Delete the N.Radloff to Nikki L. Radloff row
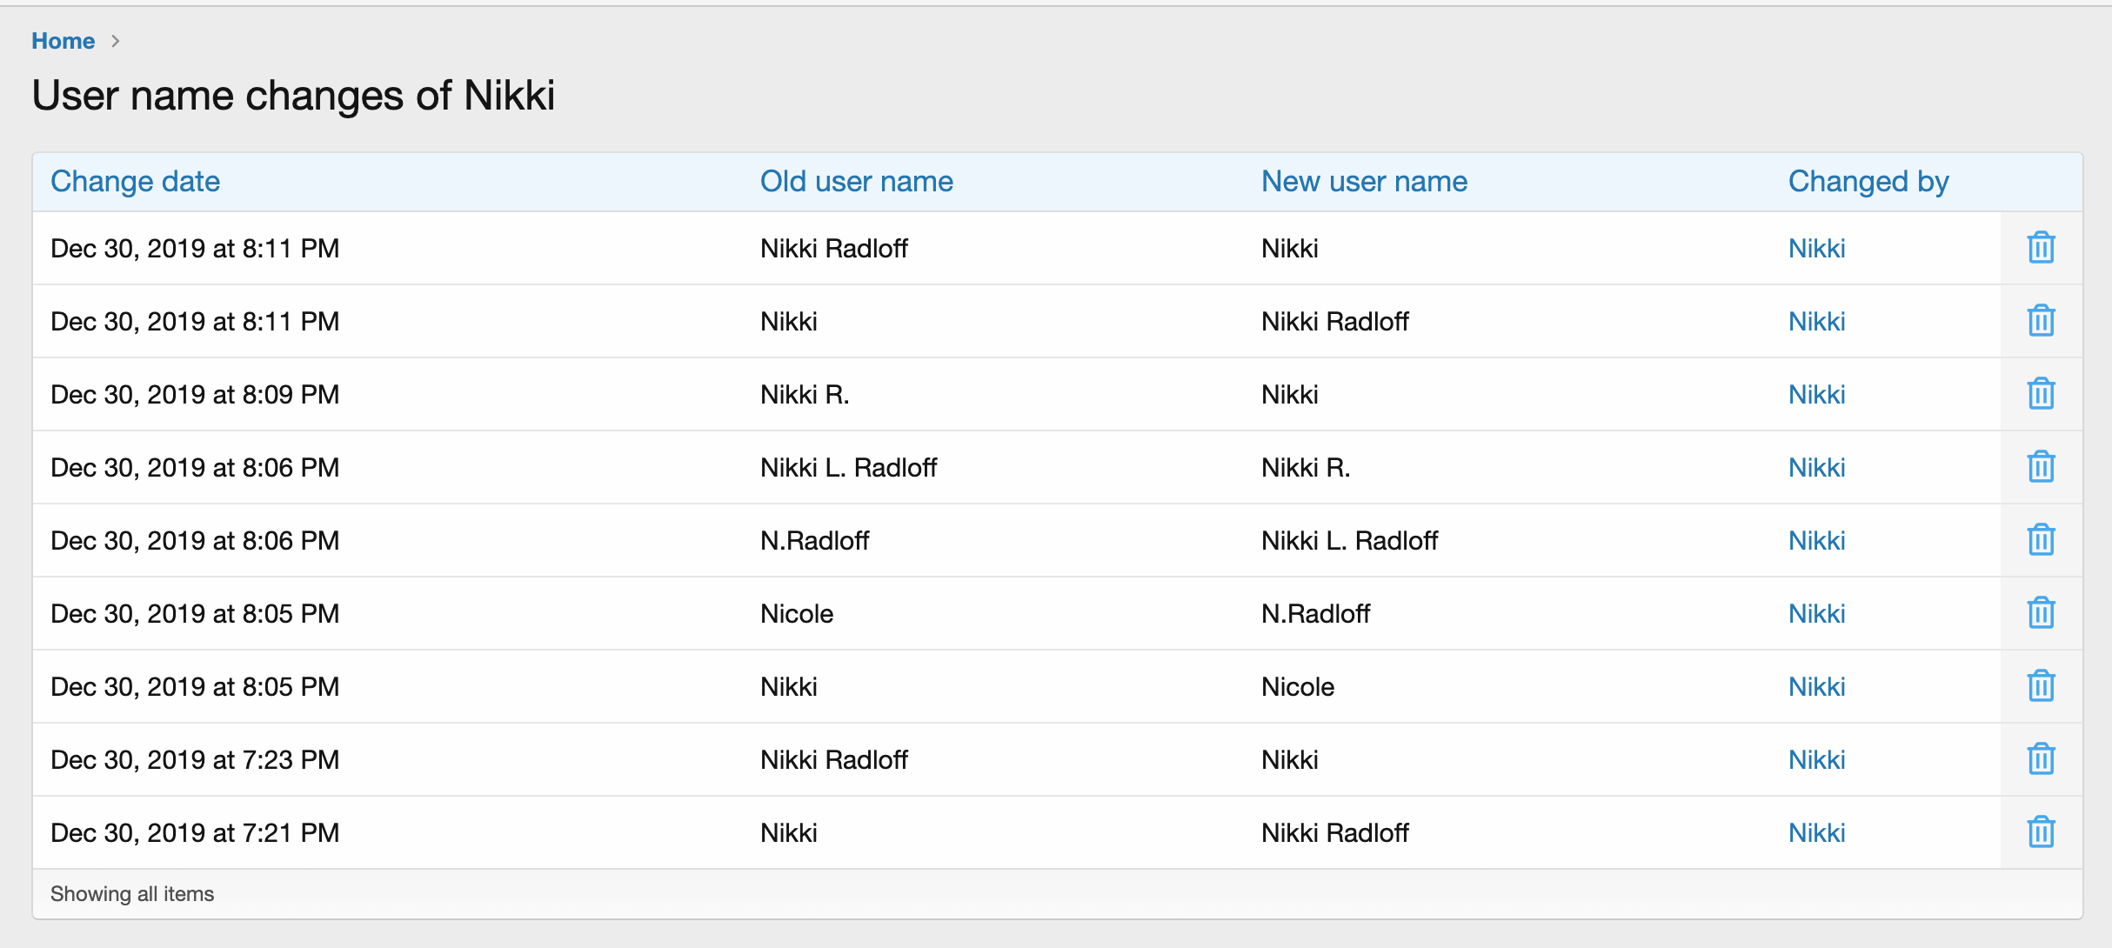 pos(2041,540)
